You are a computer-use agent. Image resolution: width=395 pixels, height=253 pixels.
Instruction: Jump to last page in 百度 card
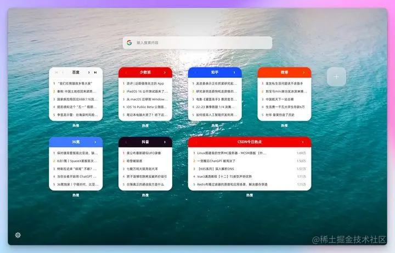point(95,72)
